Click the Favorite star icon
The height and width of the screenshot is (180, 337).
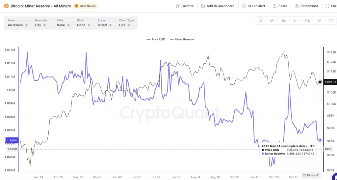click(x=178, y=6)
